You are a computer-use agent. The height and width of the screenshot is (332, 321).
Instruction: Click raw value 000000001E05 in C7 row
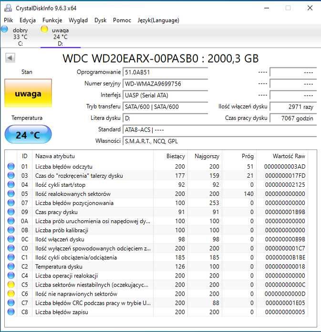[x=285, y=303]
